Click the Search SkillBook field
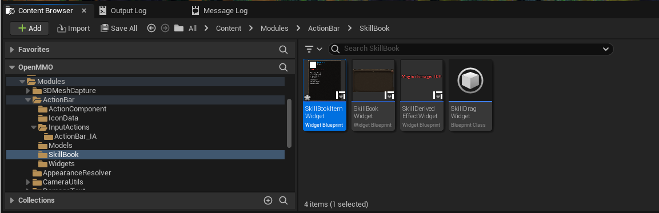 (x=471, y=49)
